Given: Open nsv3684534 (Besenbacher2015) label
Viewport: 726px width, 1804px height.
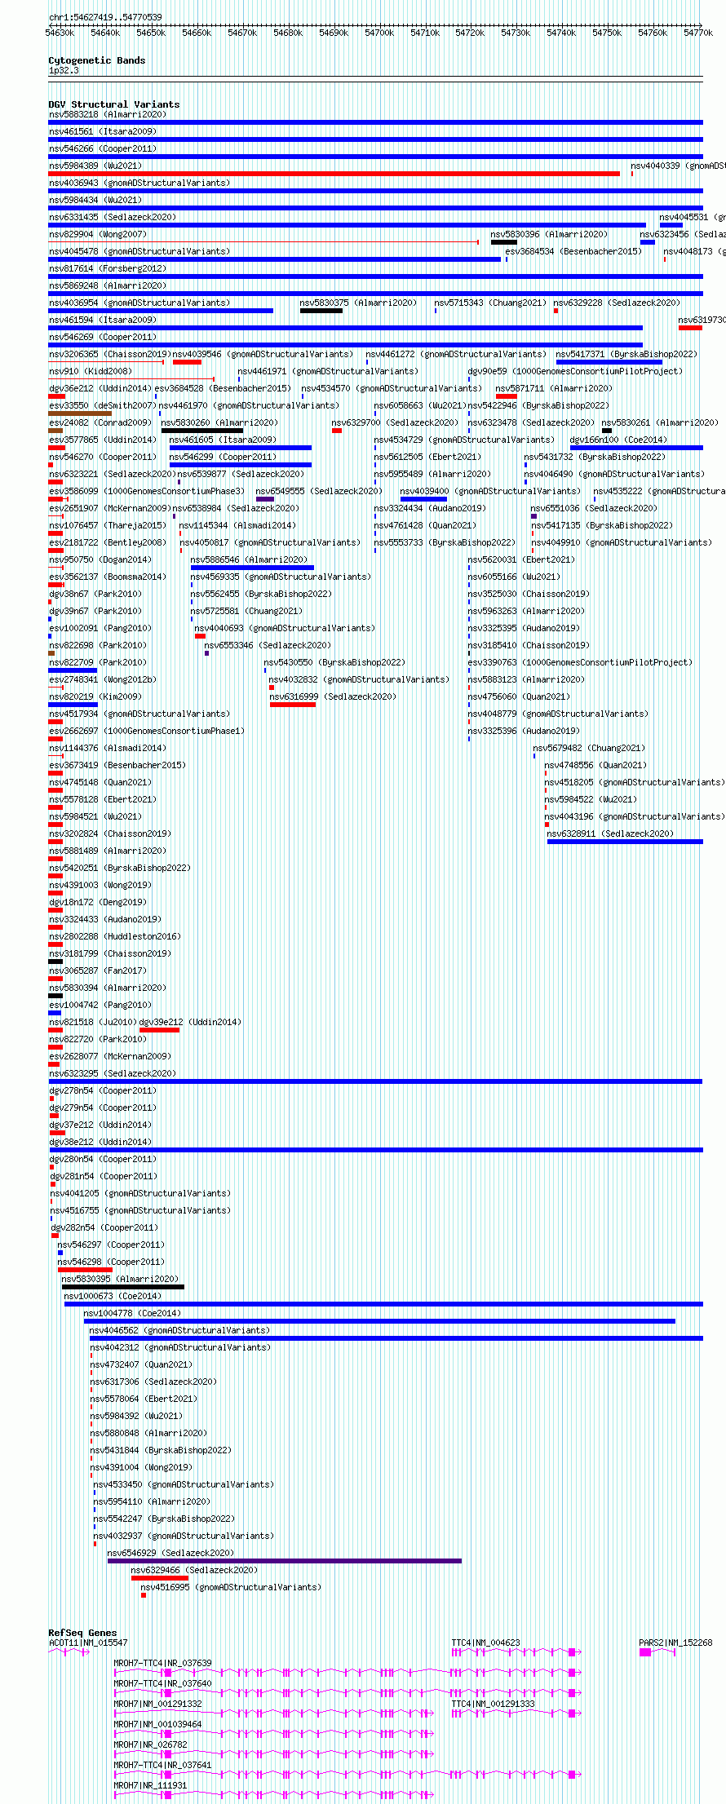Looking at the screenshot, I should coord(573,251).
